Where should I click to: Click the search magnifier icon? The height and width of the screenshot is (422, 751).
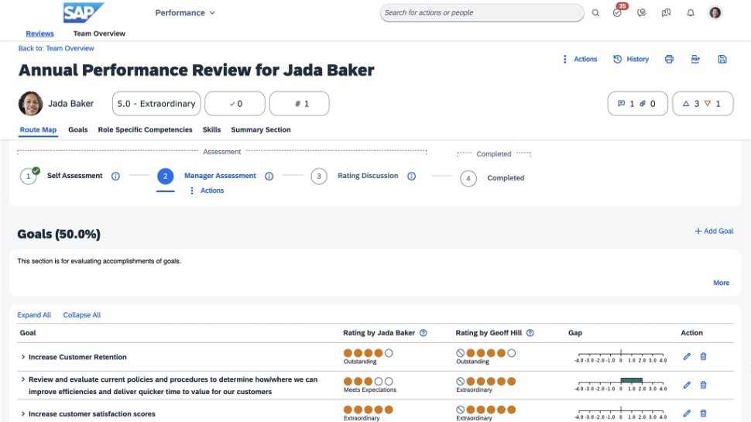tap(595, 13)
